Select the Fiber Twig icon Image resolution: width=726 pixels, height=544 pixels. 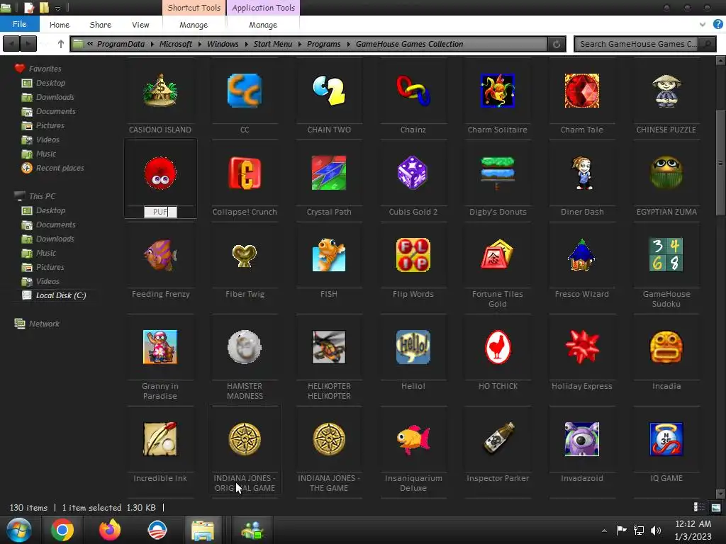[x=245, y=255]
